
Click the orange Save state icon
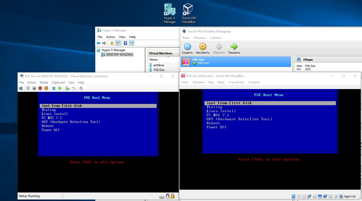(x=46, y=88)
